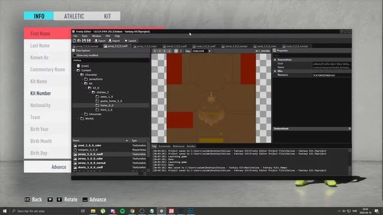This screenshot has width=383, height=215.
Task: Open the FIFA menu
Action: 108,36
